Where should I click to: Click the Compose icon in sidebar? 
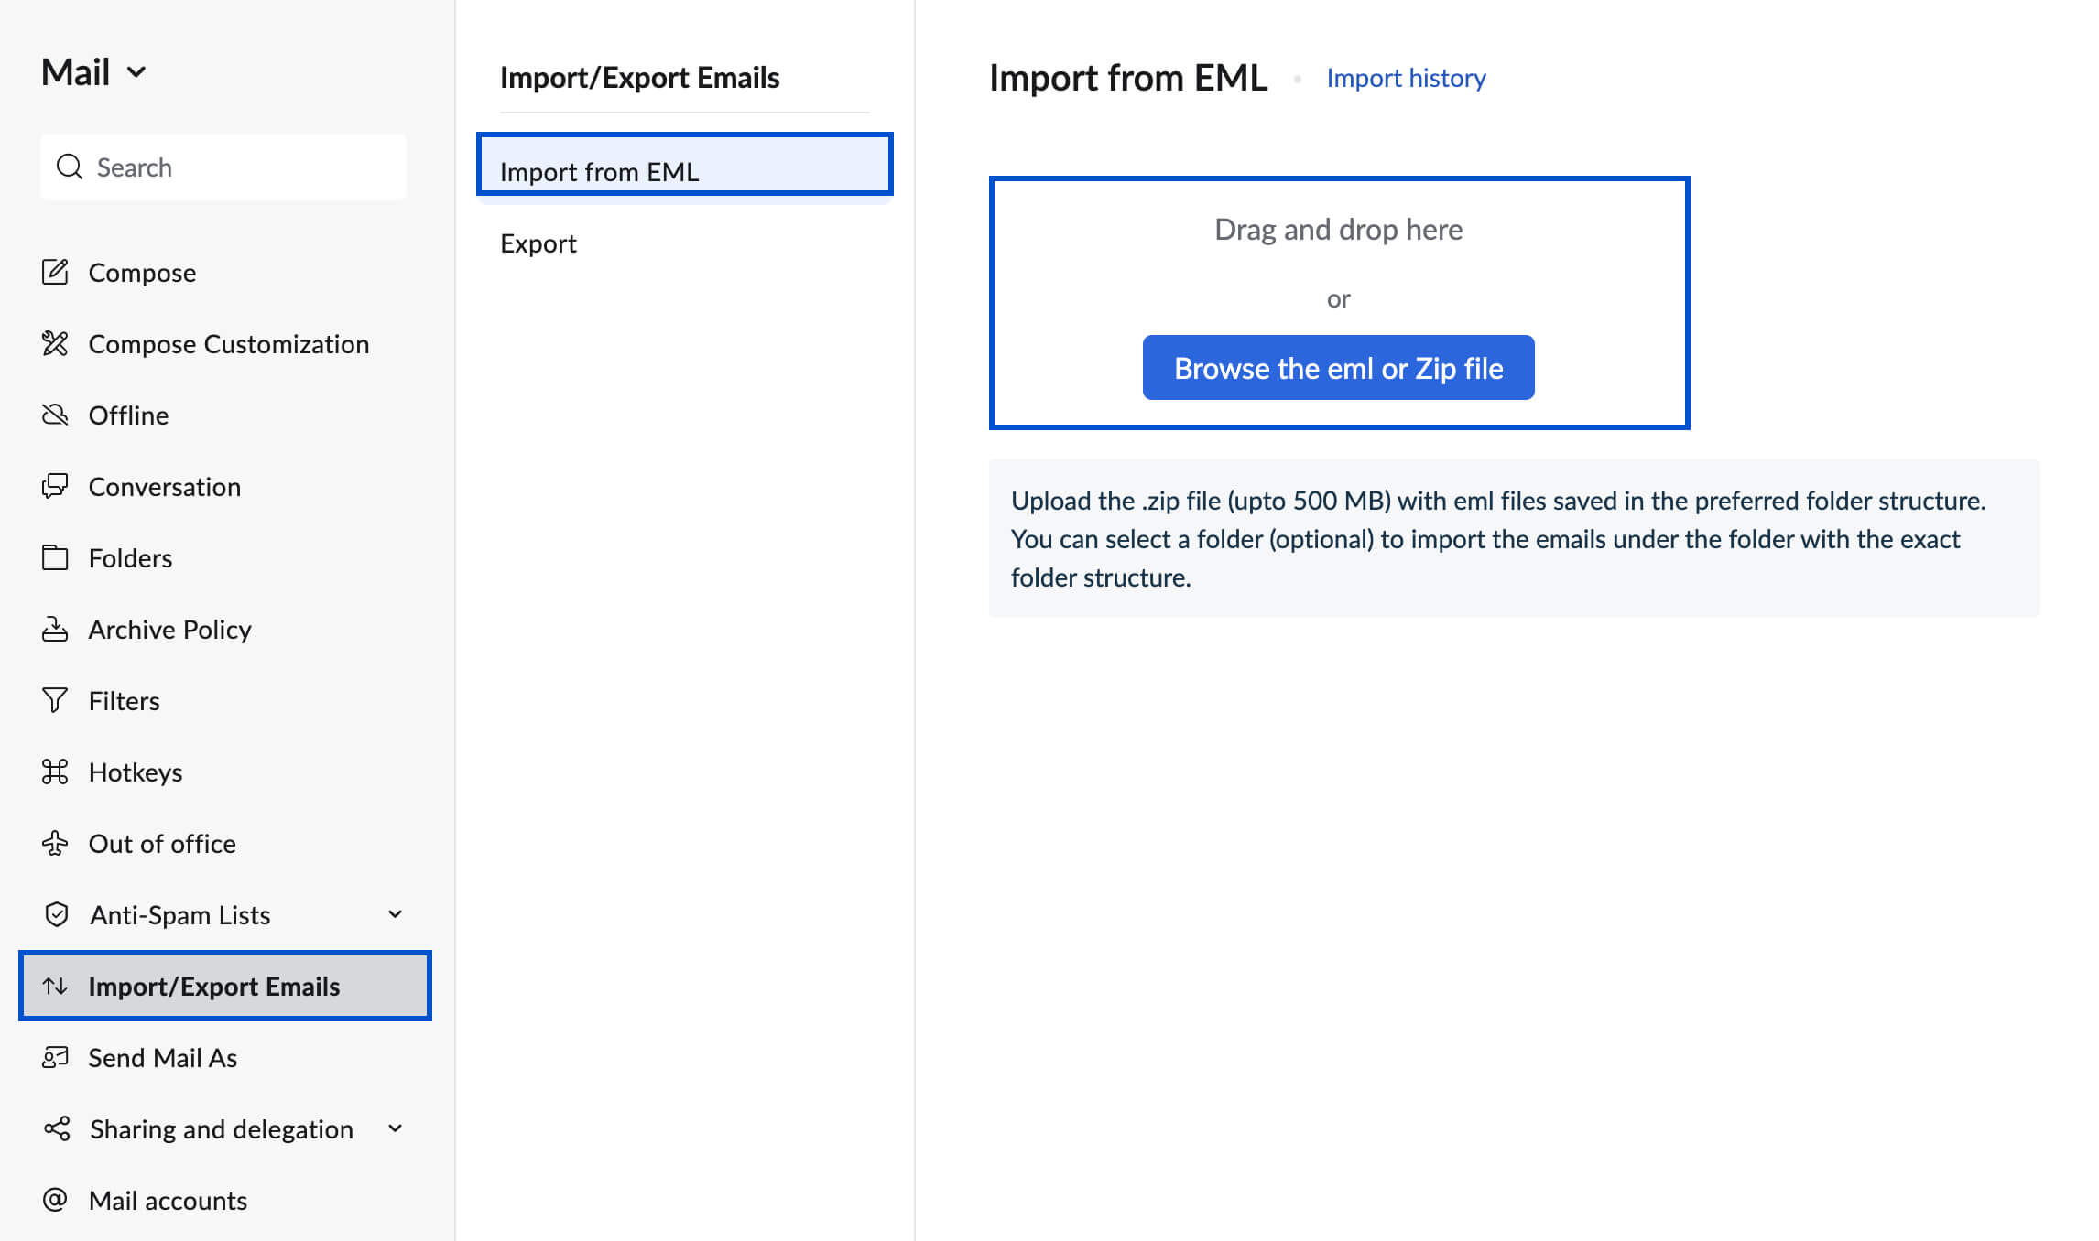(x=55, y=272)
